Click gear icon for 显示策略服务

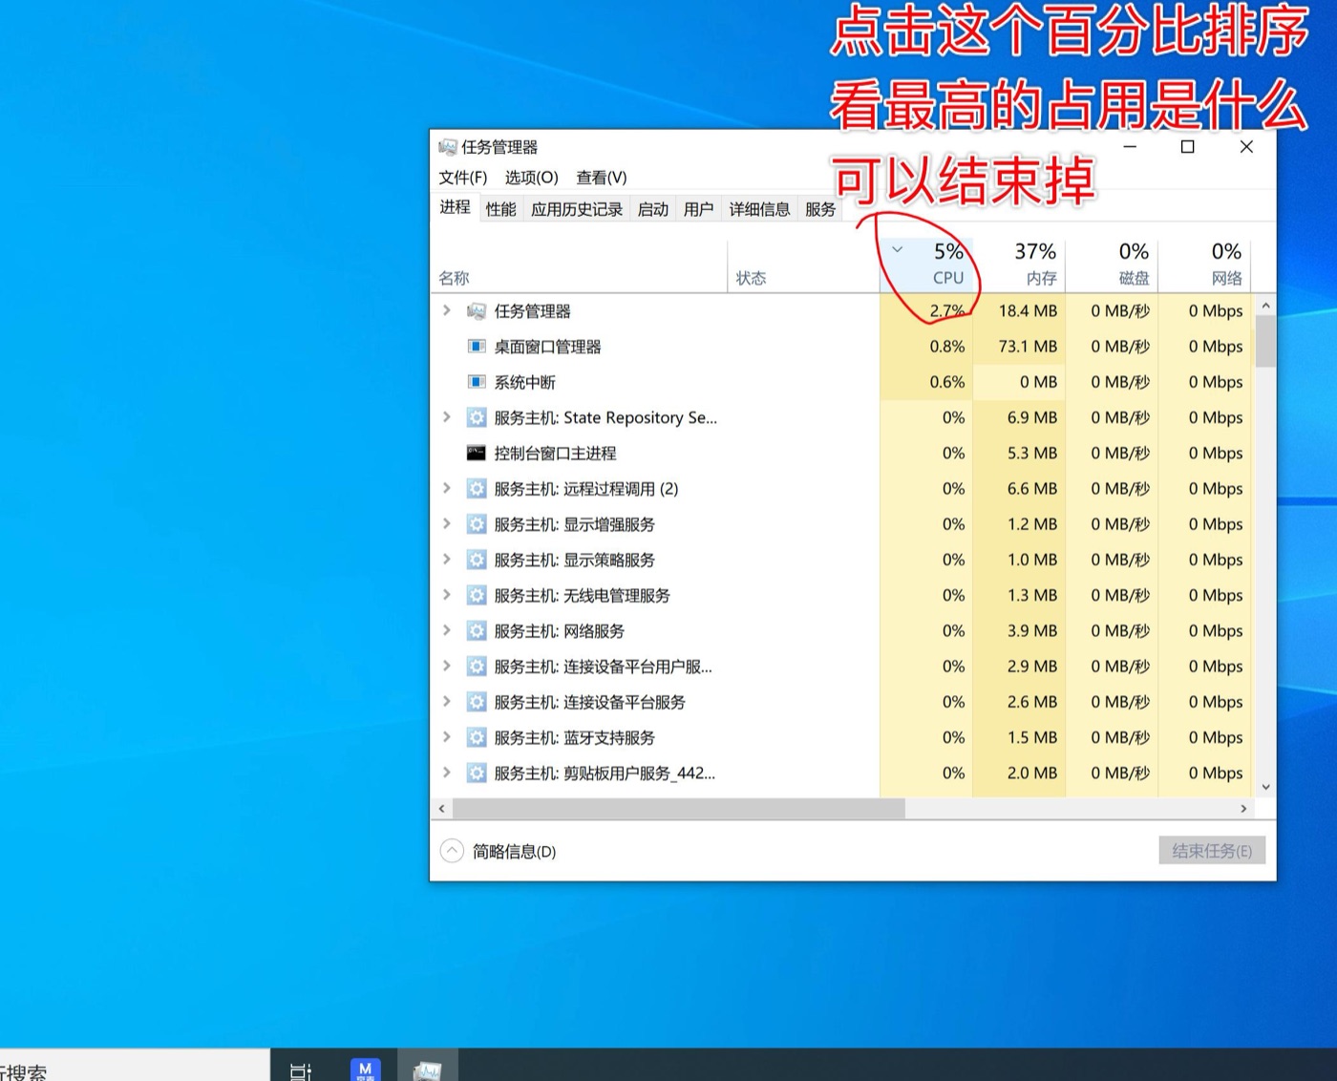(477, 560)
